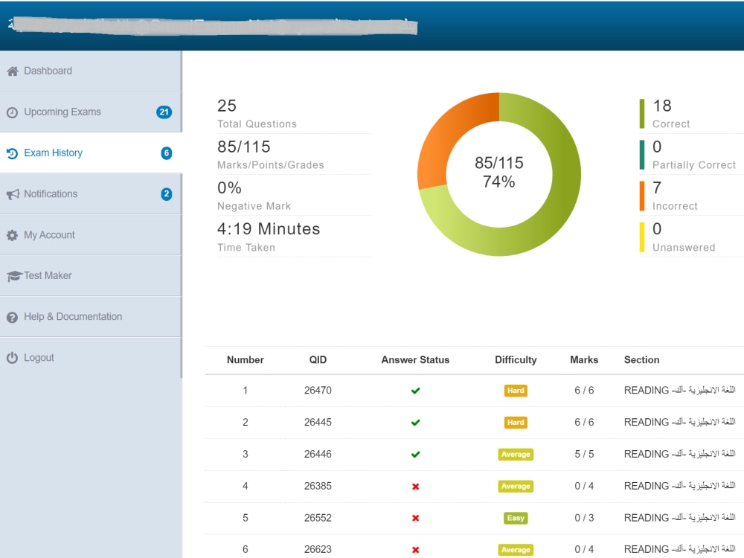This screenshot has width=744, height=558.
Task: Click the yellow Unanswered legend color bar
Action: (642, 237)
